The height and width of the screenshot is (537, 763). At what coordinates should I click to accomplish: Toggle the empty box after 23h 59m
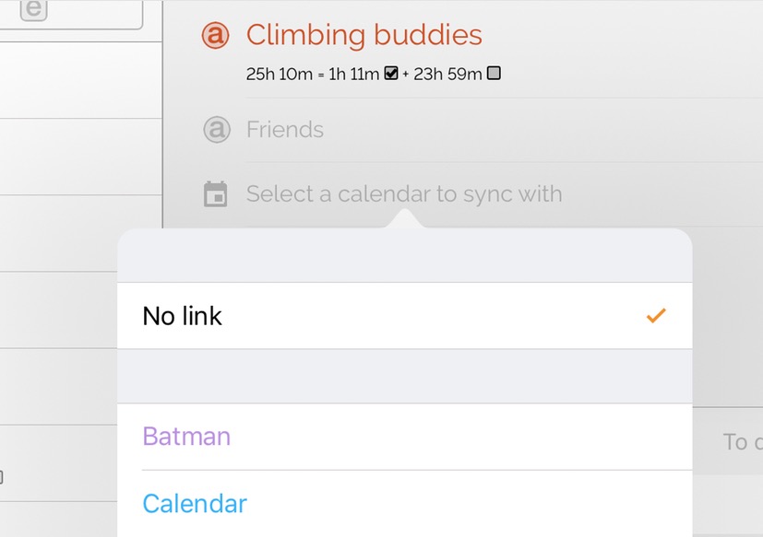[x=494, y=74]
